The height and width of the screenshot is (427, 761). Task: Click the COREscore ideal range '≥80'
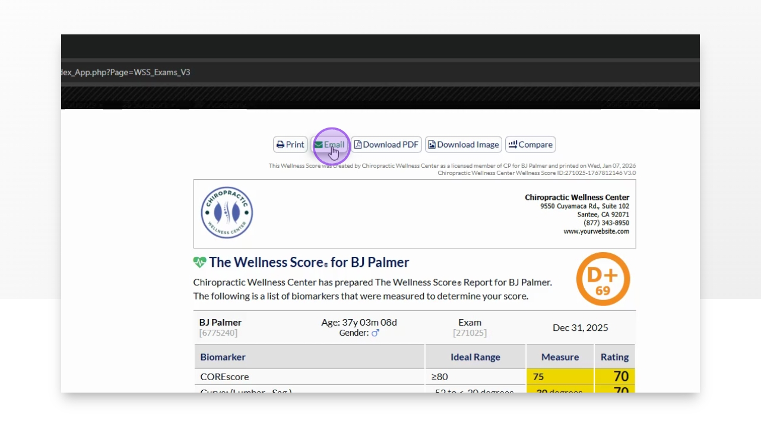point(440,377)
